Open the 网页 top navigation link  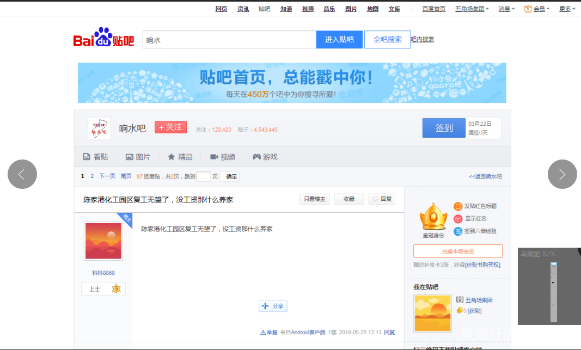click(221, 9)
